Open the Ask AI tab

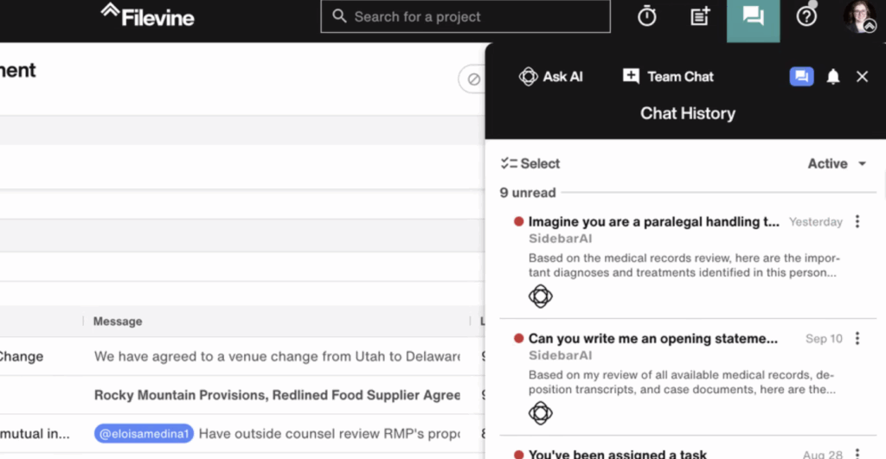pyautogui.click(x=550, y=77)
